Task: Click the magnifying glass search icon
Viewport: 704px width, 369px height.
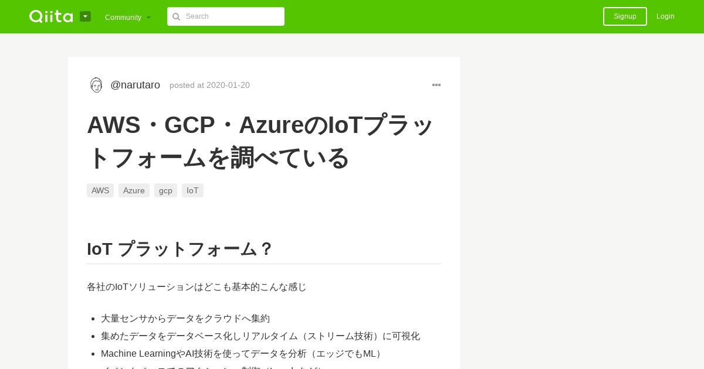Action: coord(176,16)
